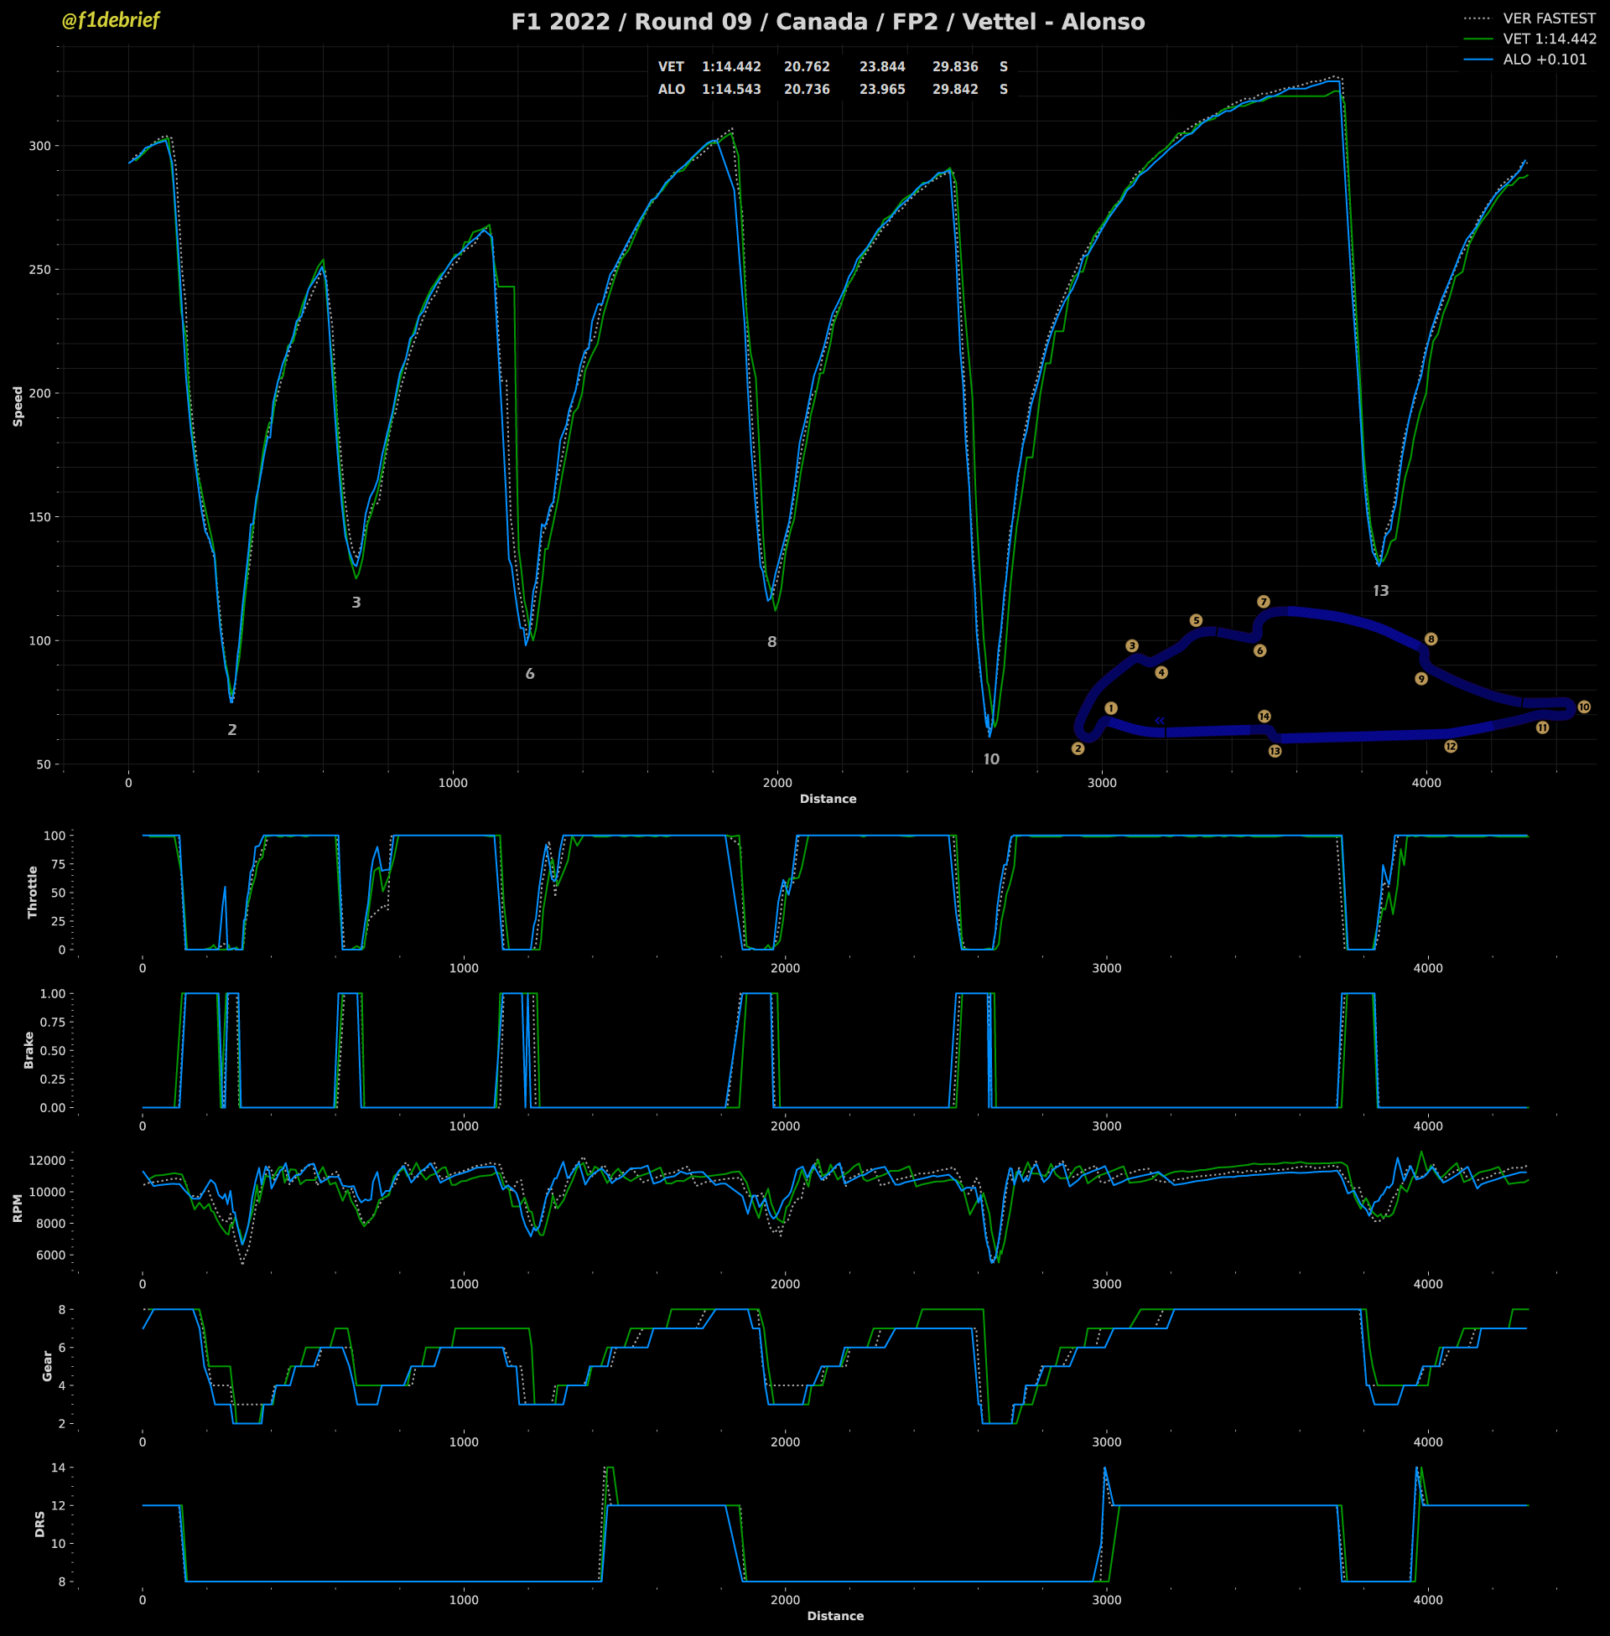Click the "VET" driver cell in the timing table
Image resolution: width=1610 pixels, height=1636 pixels.
click(672, 67)
